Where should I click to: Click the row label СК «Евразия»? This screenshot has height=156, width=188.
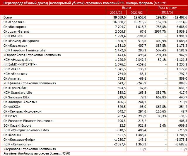(x=14, y=22)
